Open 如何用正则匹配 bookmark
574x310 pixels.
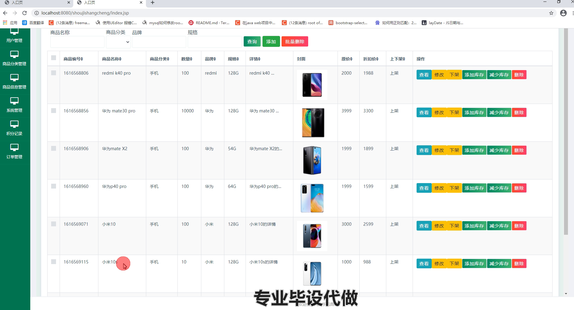pyautogui.click(x=396, y=23)
